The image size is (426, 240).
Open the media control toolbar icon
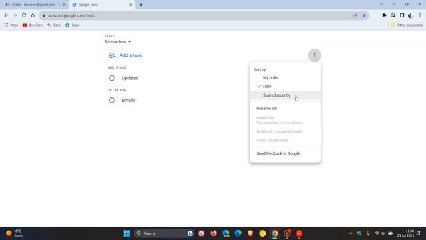click(x=393, y=15)
